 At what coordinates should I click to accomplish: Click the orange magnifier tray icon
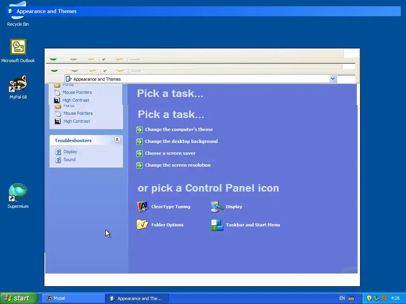click(x=384, y=298)
